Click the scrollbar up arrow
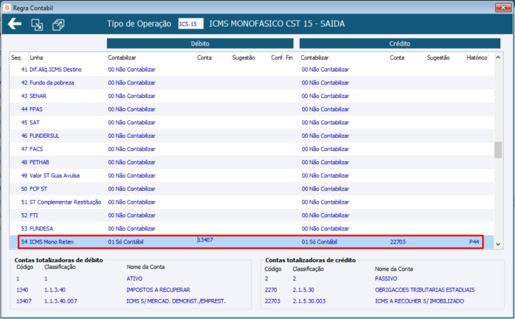 (498, 57)
